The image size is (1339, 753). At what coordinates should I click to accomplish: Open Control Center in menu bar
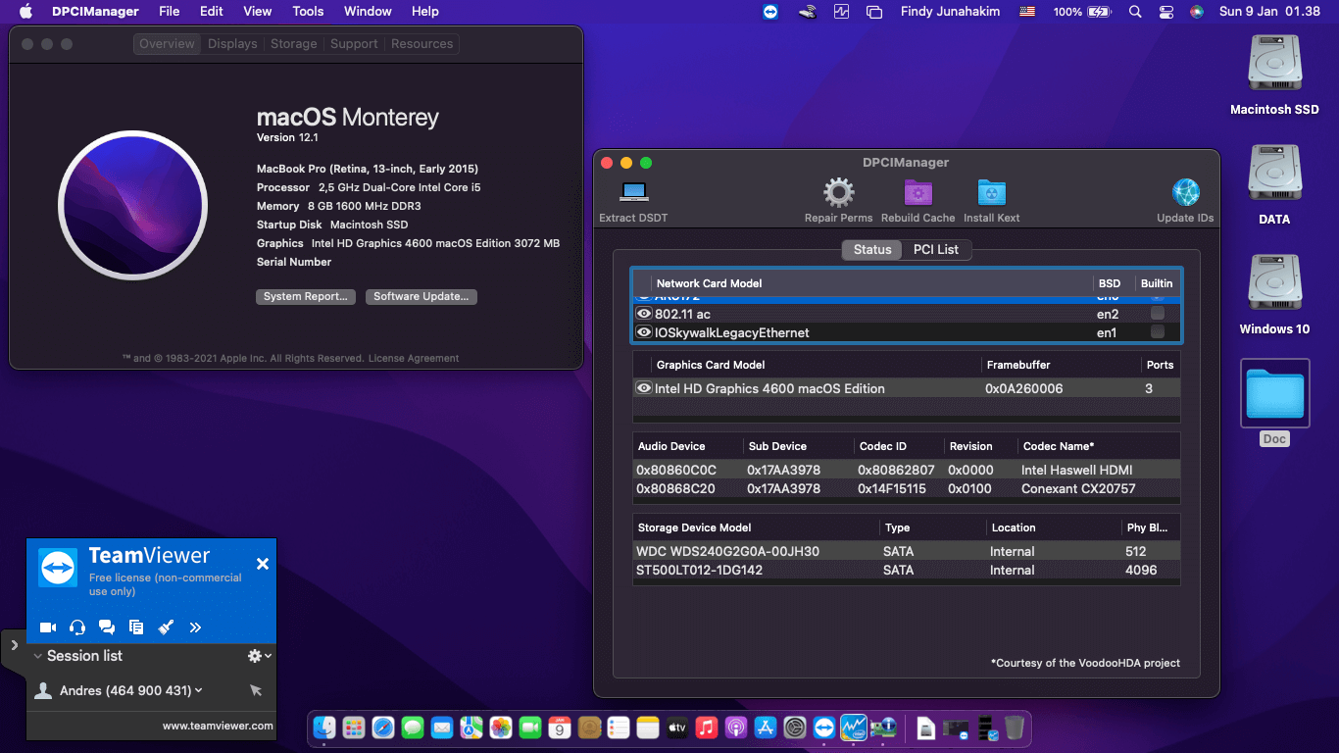pyautogui.click(x=1165, y=12)
